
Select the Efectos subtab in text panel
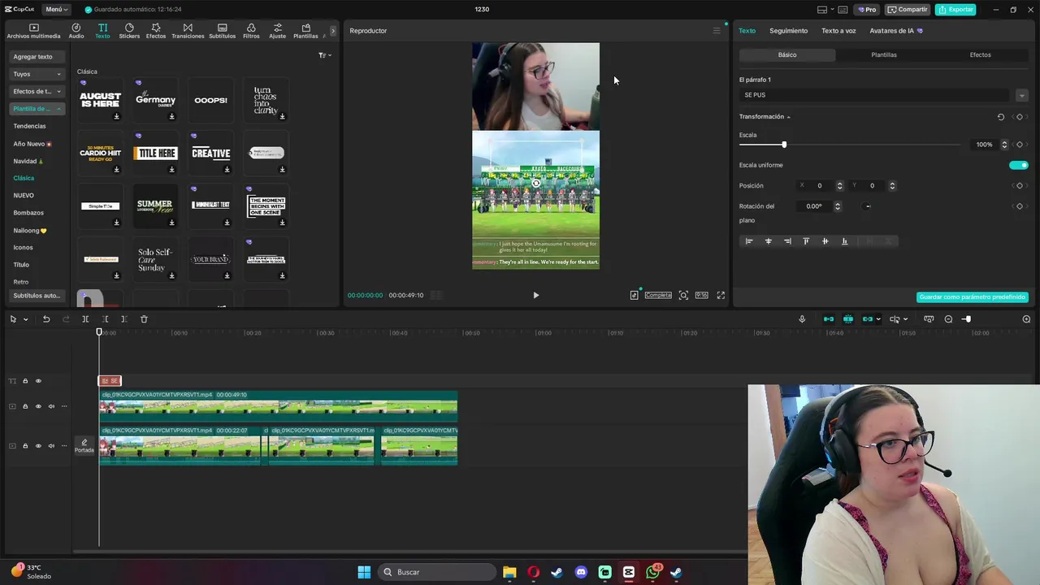point(980,54)
